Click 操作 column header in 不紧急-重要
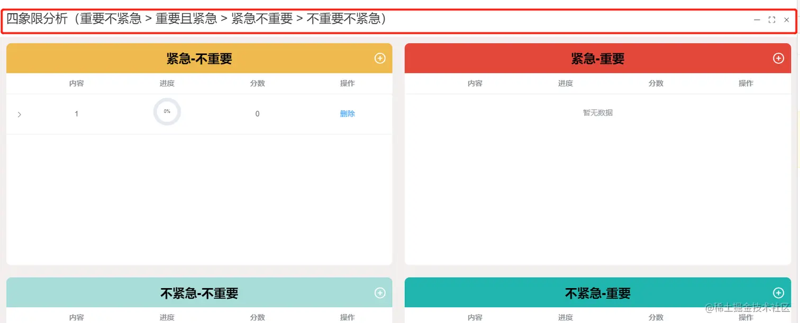The height and width of the screenshot is (323, 800). point(746,317)
